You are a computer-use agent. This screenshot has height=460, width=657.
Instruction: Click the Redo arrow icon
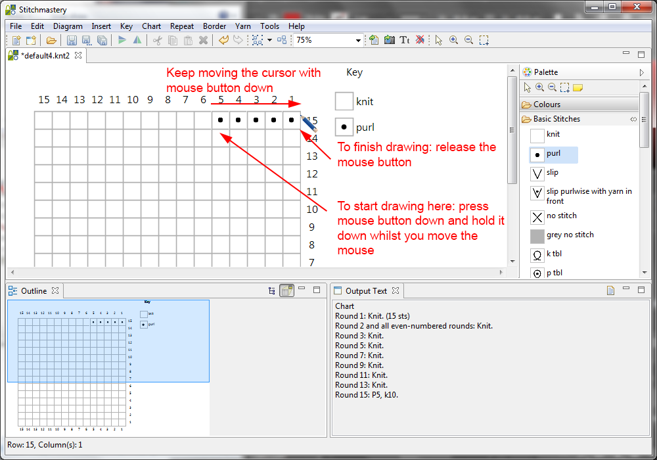[238, 40]
